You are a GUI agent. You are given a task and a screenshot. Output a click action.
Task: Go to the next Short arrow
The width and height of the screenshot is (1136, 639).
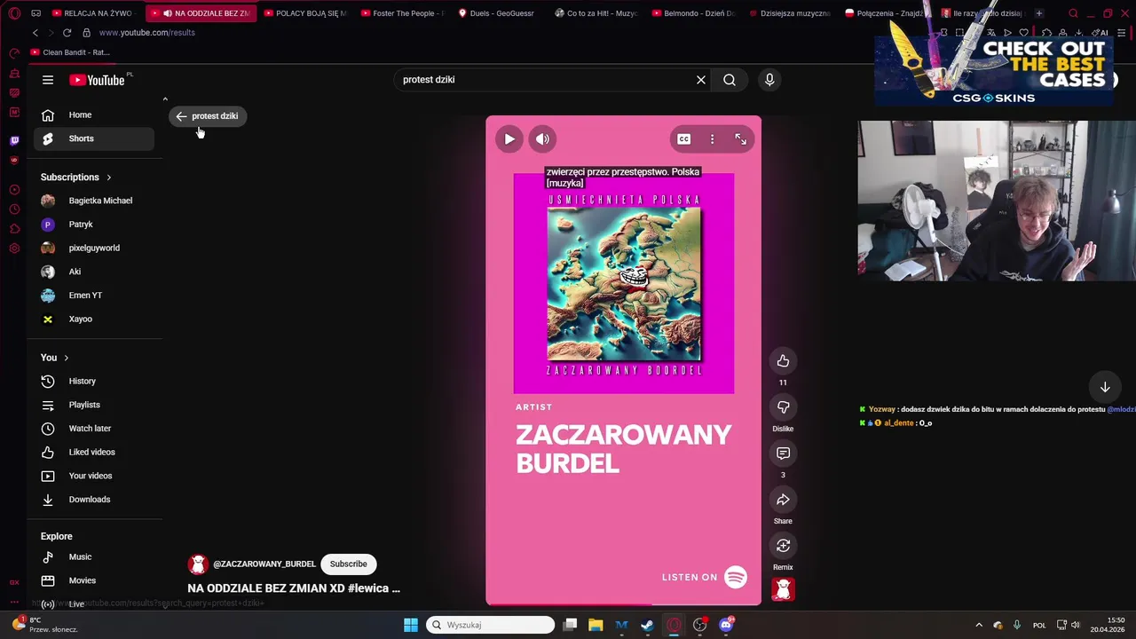[x=1105, y=387]
